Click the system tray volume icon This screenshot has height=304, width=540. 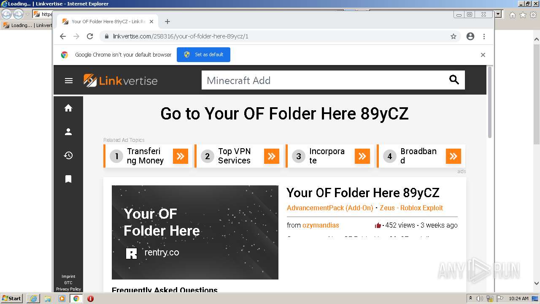pyautogui.click(x=480, y=299)
